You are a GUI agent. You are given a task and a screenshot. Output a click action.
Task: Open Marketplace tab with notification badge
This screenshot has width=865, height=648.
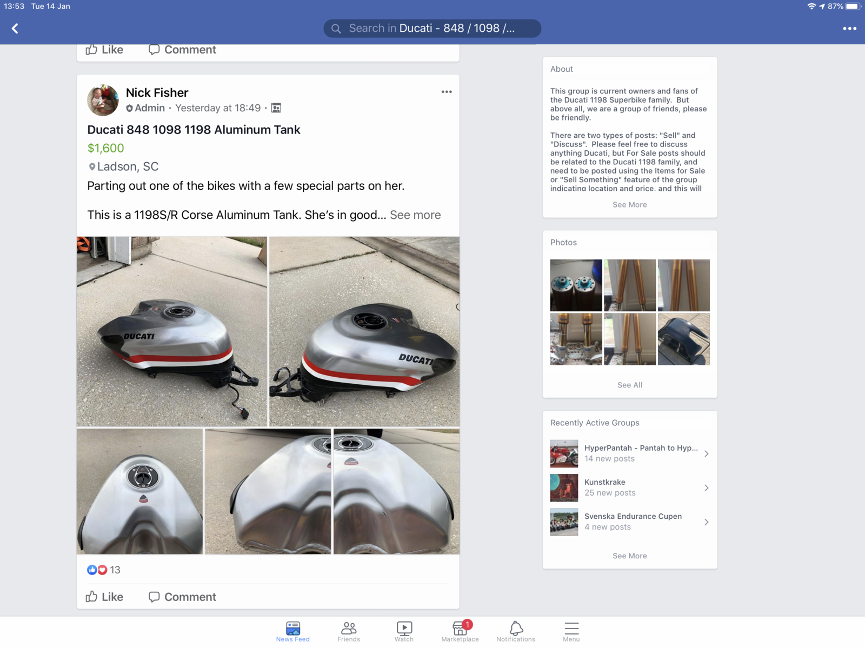coord(460,631)
